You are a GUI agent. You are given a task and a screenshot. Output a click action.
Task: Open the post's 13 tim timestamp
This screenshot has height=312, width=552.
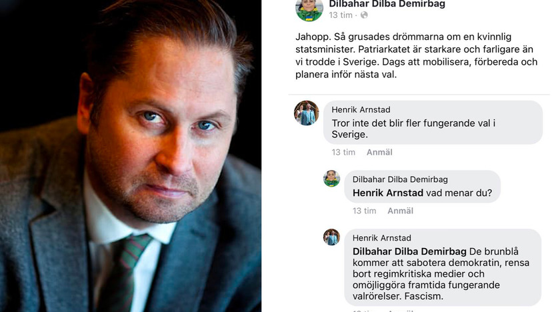[x=341, y=15]
